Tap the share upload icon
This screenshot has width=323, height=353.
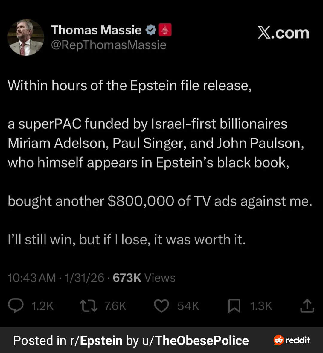click(307, 306)
